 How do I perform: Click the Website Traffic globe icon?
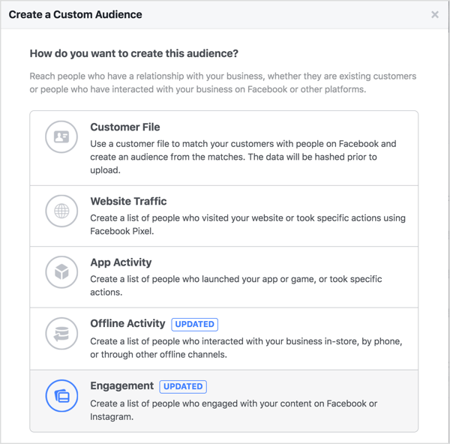pyautogui.click(x=61, y=211)
